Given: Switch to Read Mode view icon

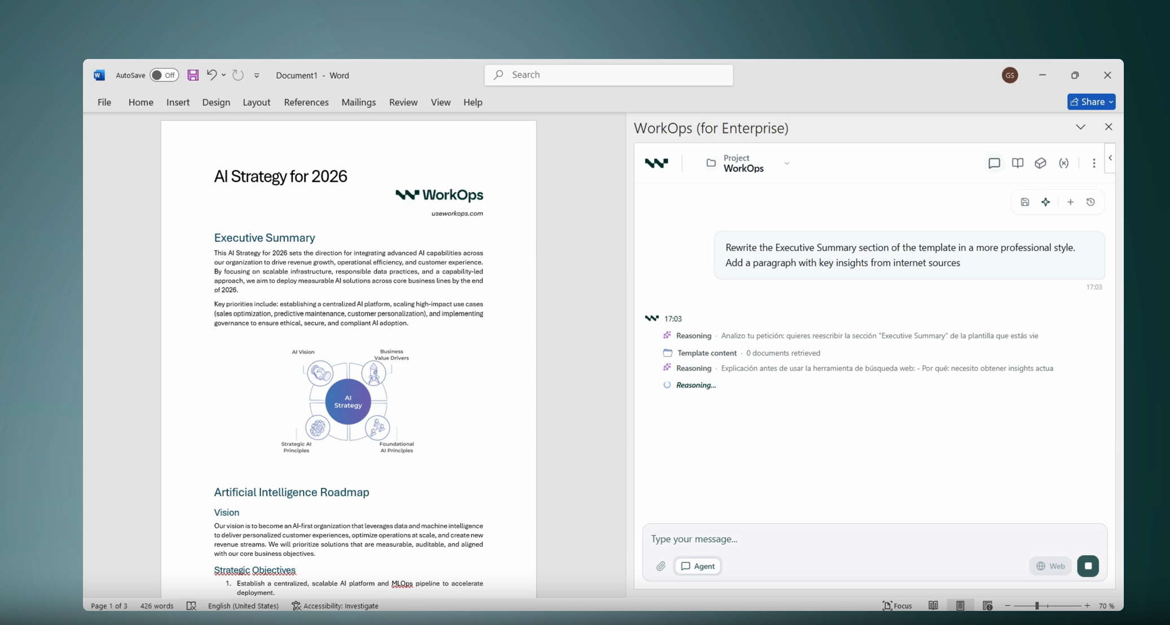Looking at the screenshot, I should coord(933,606).
